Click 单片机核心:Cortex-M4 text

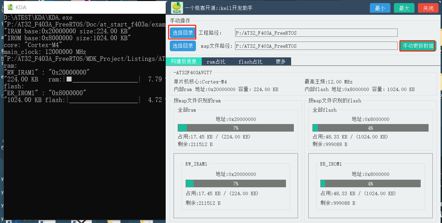(200, 82)
